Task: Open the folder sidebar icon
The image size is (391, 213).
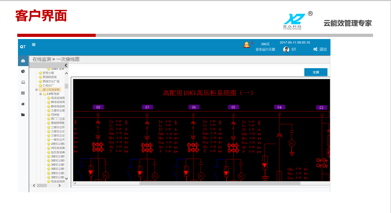Action: [23, 115]
